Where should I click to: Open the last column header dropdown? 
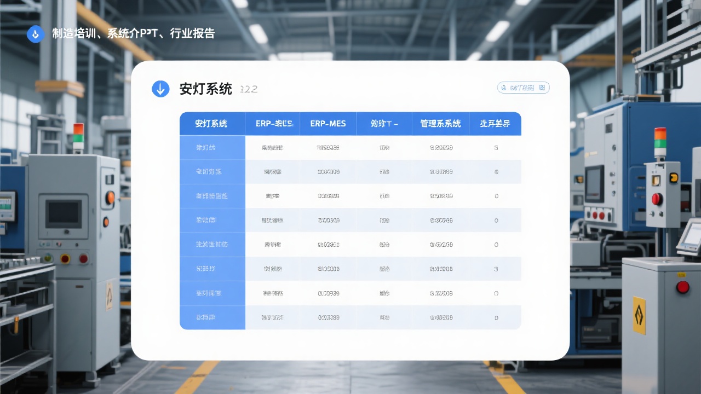[x=495, y=124]
